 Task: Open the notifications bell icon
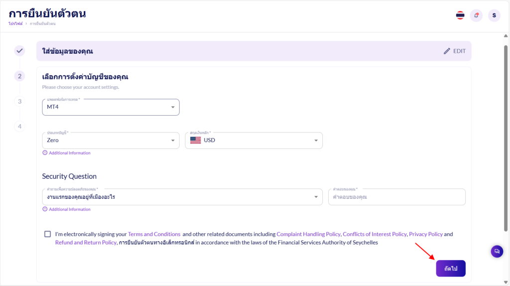pos(476,15)
